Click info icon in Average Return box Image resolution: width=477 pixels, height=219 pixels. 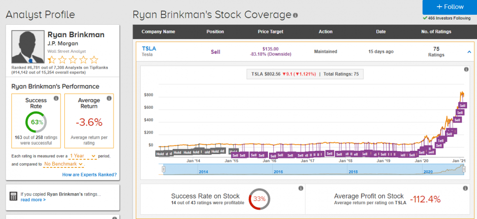(x=108, y=98)
